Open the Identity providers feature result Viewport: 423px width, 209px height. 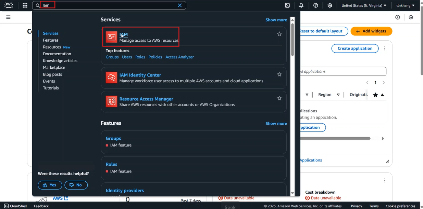[125, 191]
